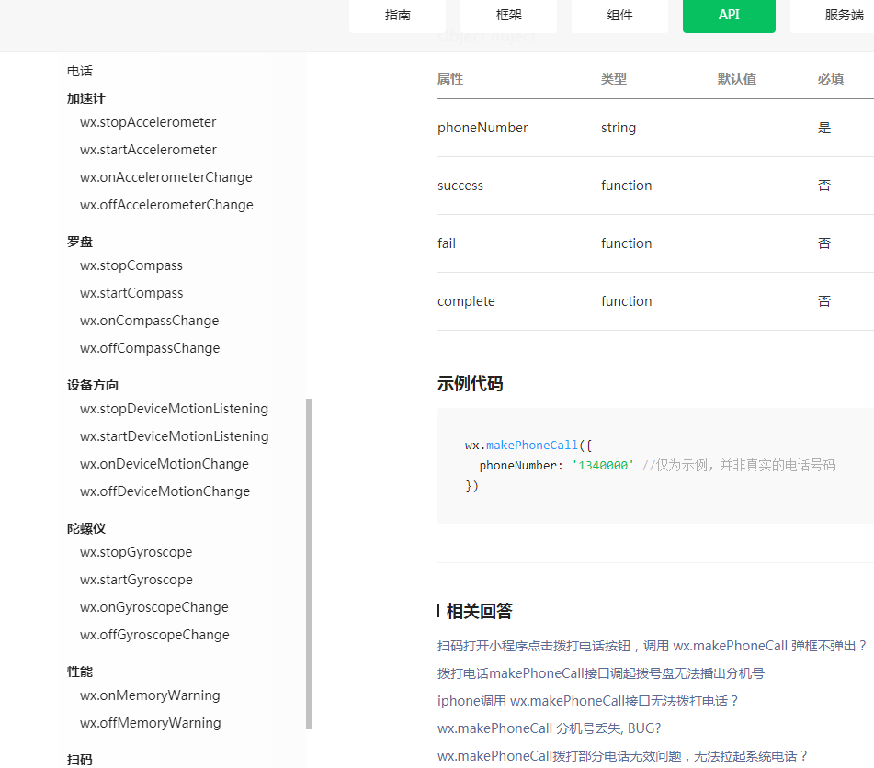Go to wx.offAccelerometerChange page
874x768 pixels.
166,205
